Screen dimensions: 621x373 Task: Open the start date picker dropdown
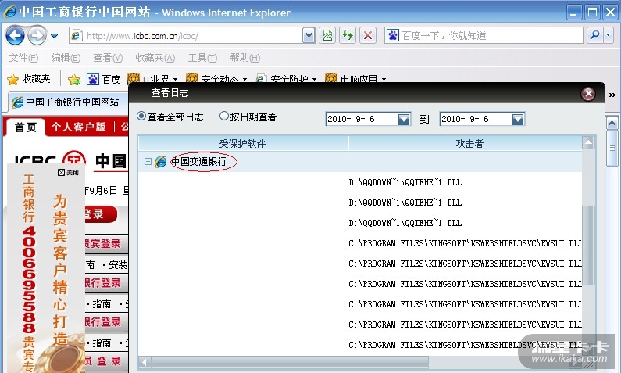tap(404, 119)
